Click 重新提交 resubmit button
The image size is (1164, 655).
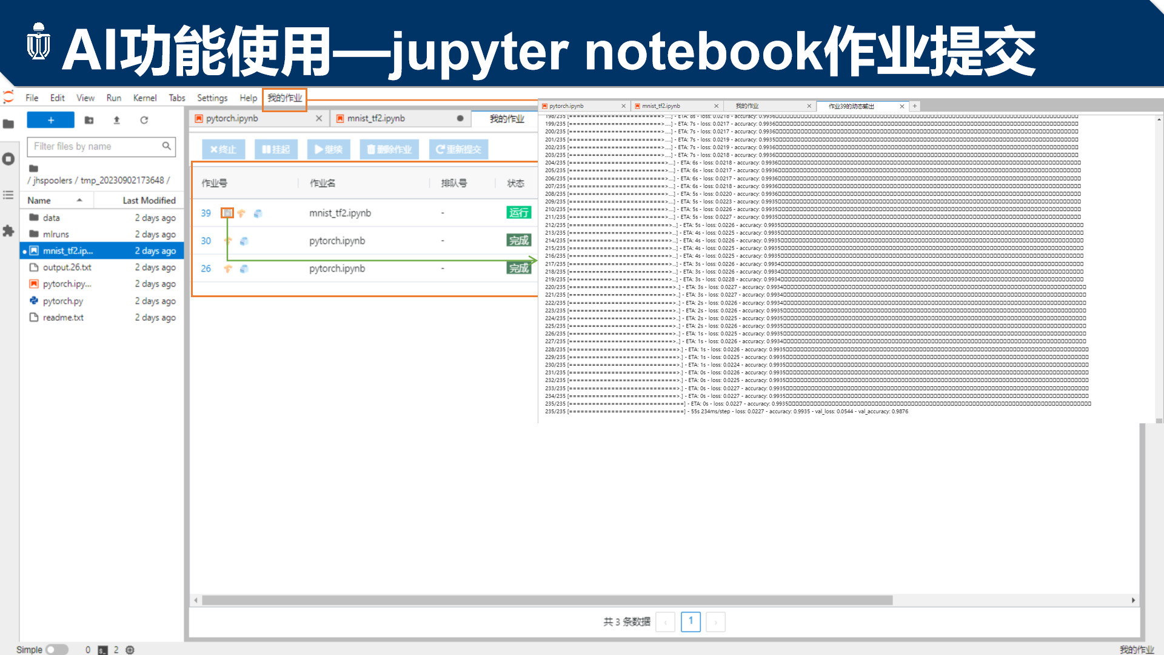tap(461, 149)
